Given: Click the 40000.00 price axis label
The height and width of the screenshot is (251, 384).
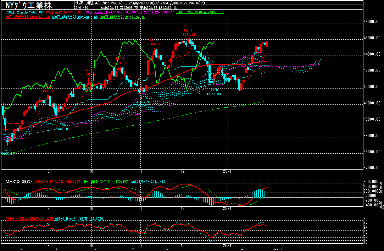Looking at the screenshot, I should [372, 119].
